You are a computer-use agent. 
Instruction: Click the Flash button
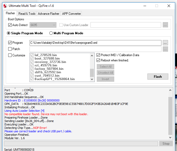point(158,77)
